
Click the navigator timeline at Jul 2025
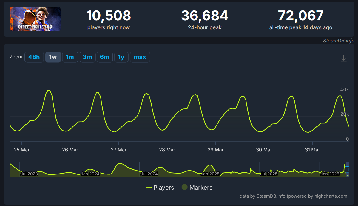coord(269,174)
